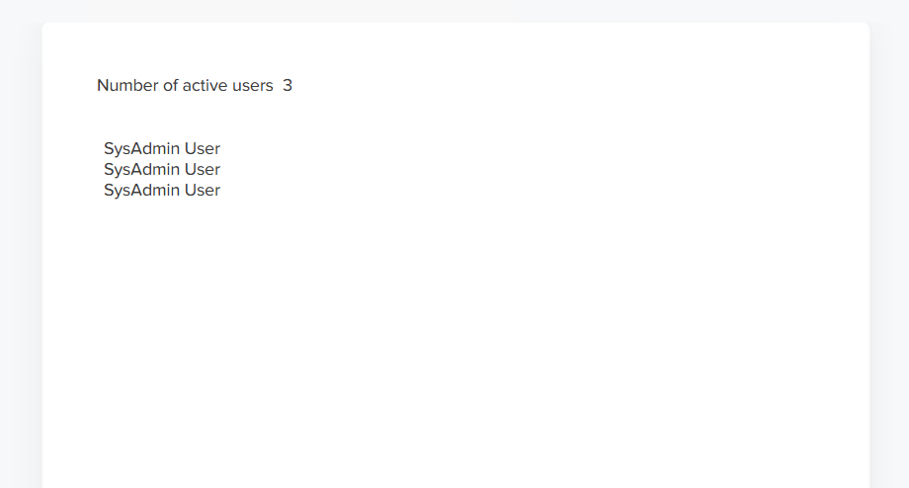Click the first SysAdmin User entry
The height and width of the screenshot is (488, 909).
pyautogui.click(x=162, y=149)
